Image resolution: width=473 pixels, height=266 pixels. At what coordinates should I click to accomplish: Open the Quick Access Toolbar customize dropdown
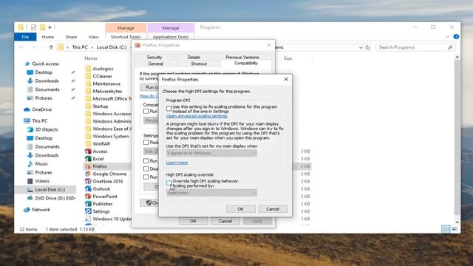click(50, 27)
